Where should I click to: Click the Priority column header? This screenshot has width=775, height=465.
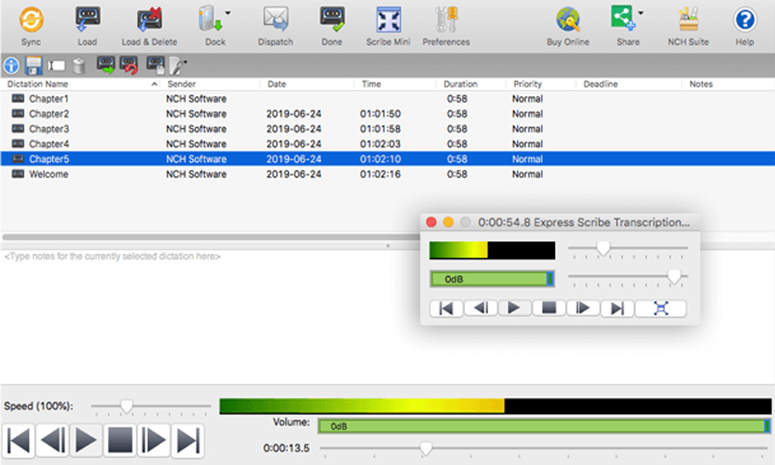(527, 84)
